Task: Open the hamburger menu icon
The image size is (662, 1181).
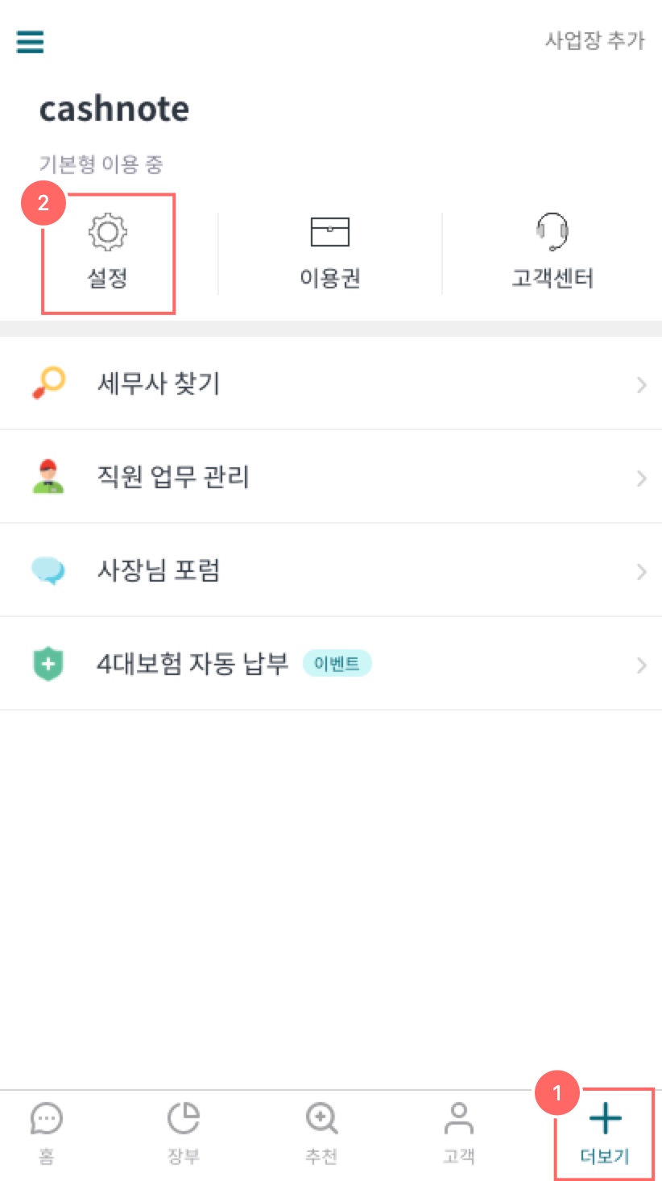Action: (30, 41)
